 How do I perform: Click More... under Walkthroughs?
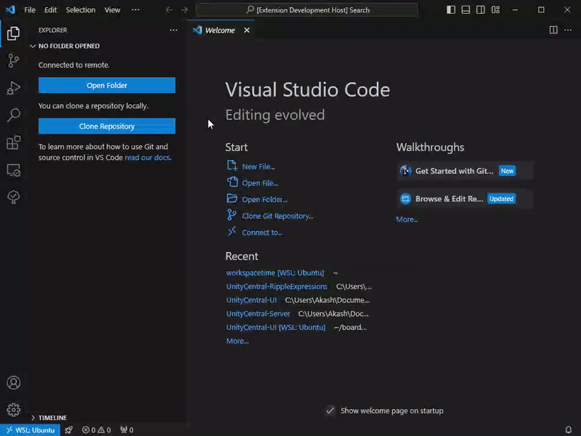tap(407, 219)
